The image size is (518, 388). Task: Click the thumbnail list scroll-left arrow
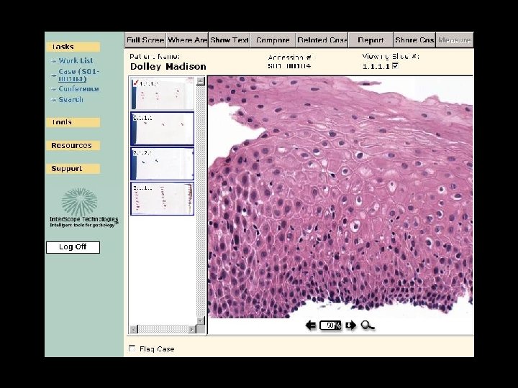(134, 329)
